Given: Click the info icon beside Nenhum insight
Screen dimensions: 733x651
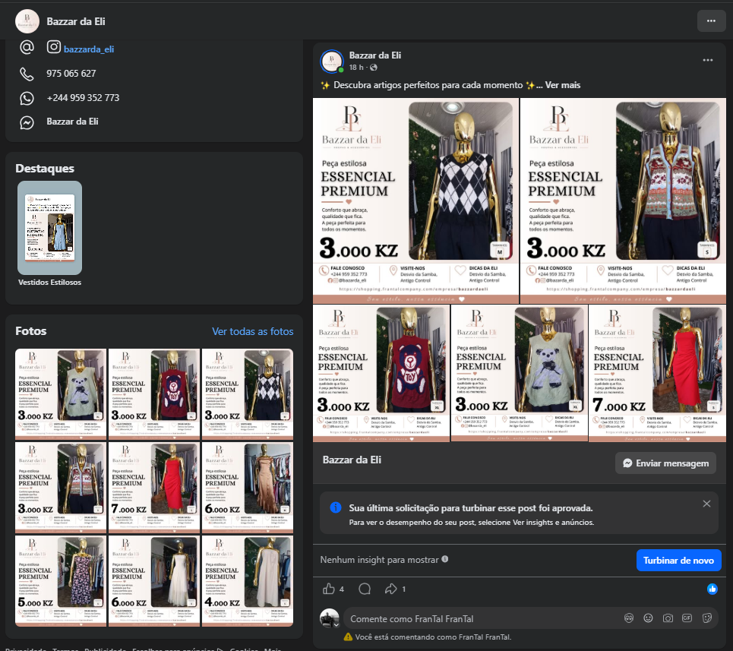Looking at the screenshot, I should 445,559.
